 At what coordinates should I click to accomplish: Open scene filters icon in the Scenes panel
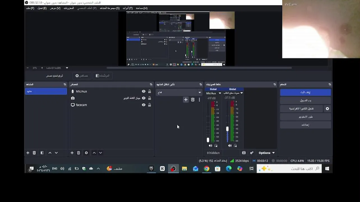coord(42,153)
